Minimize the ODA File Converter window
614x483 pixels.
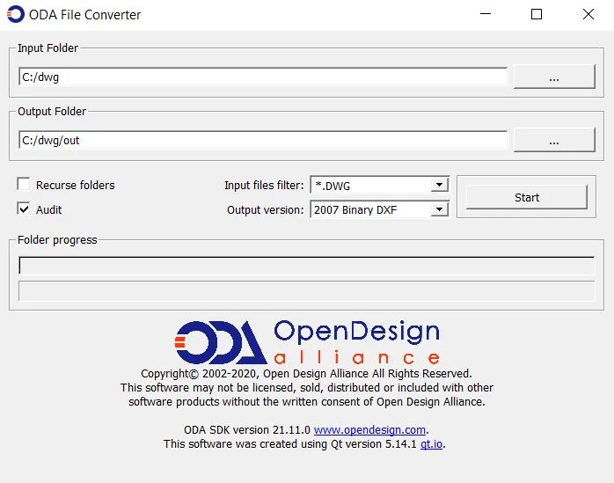(x=486, y=14)
